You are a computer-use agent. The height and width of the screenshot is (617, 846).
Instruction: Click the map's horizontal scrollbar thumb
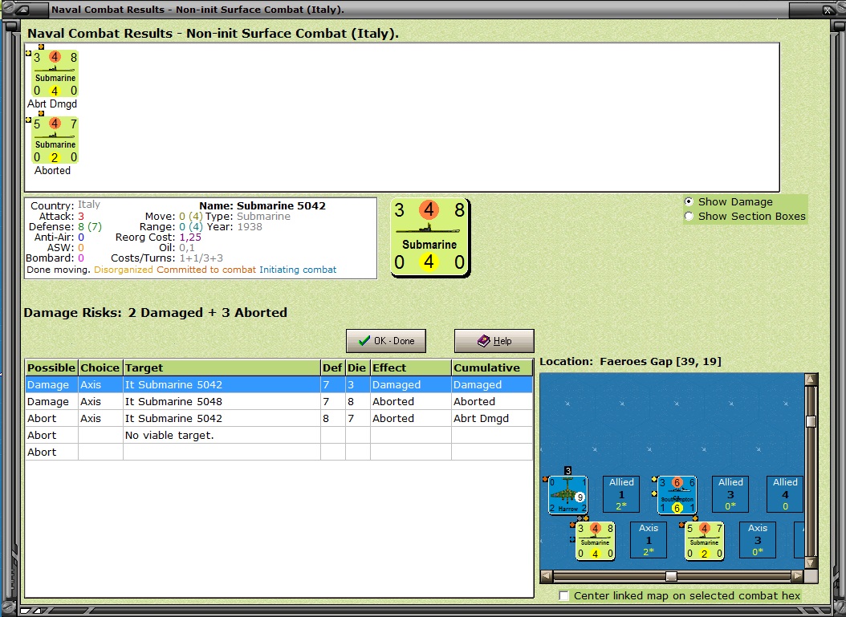tap(671, 576)
